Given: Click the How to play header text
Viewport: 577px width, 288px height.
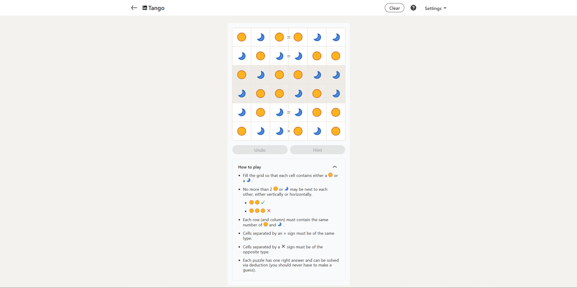Looking at the screenshot, I should click(250, 167).
